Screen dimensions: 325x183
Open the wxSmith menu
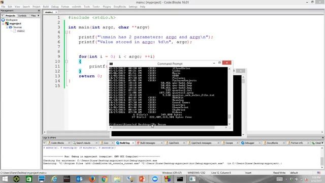click(76, 7)
